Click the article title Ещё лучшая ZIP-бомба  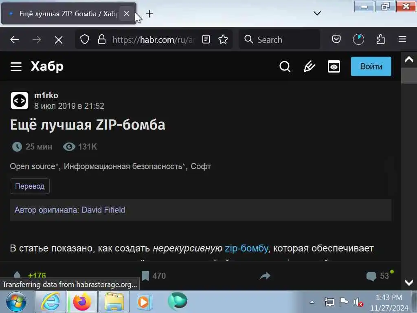[88, 125]
